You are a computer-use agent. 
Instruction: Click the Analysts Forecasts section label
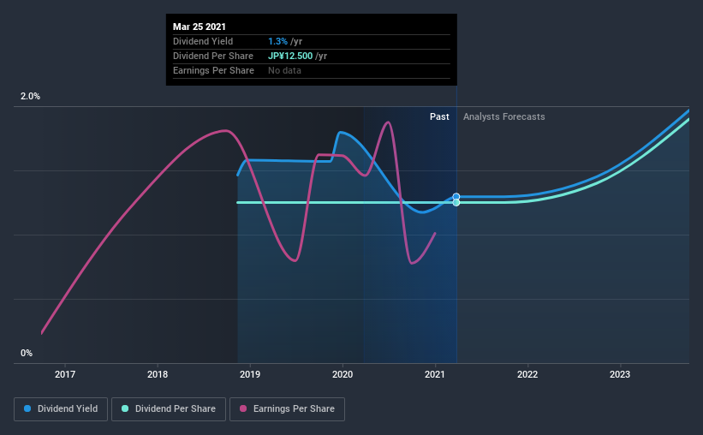tap(504, 116)
